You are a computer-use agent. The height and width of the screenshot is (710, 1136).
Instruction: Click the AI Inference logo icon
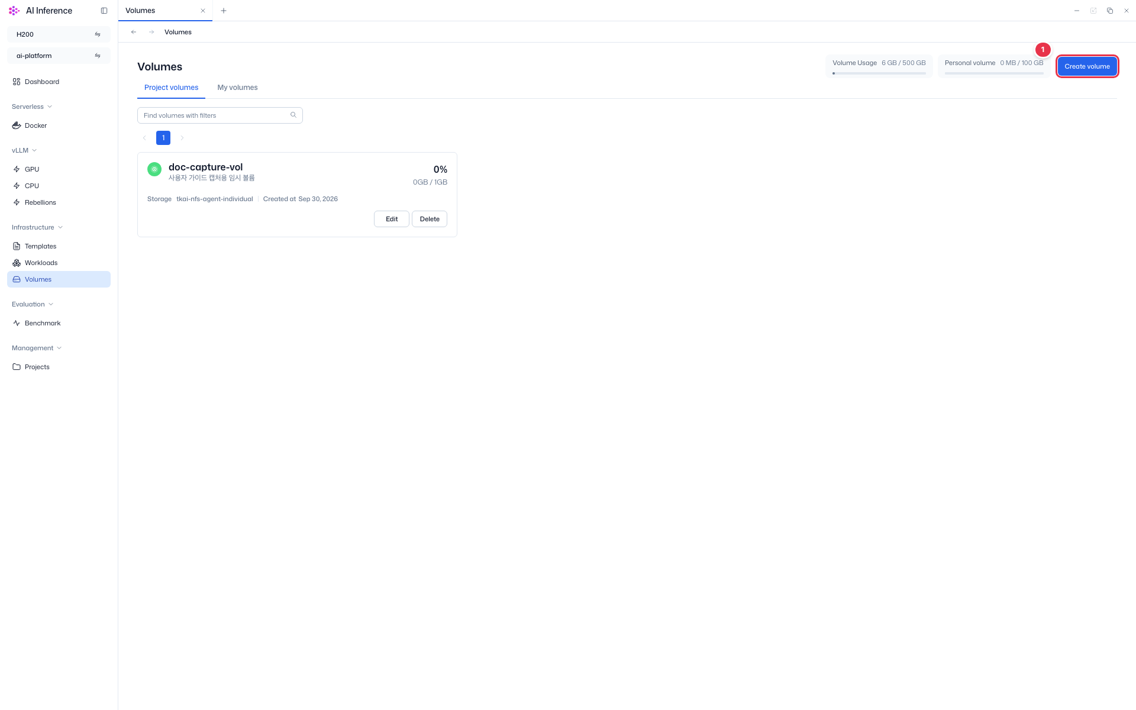click(x=14, y=11)
